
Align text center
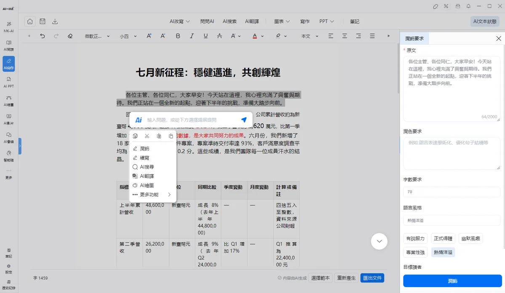click(345, 36)
